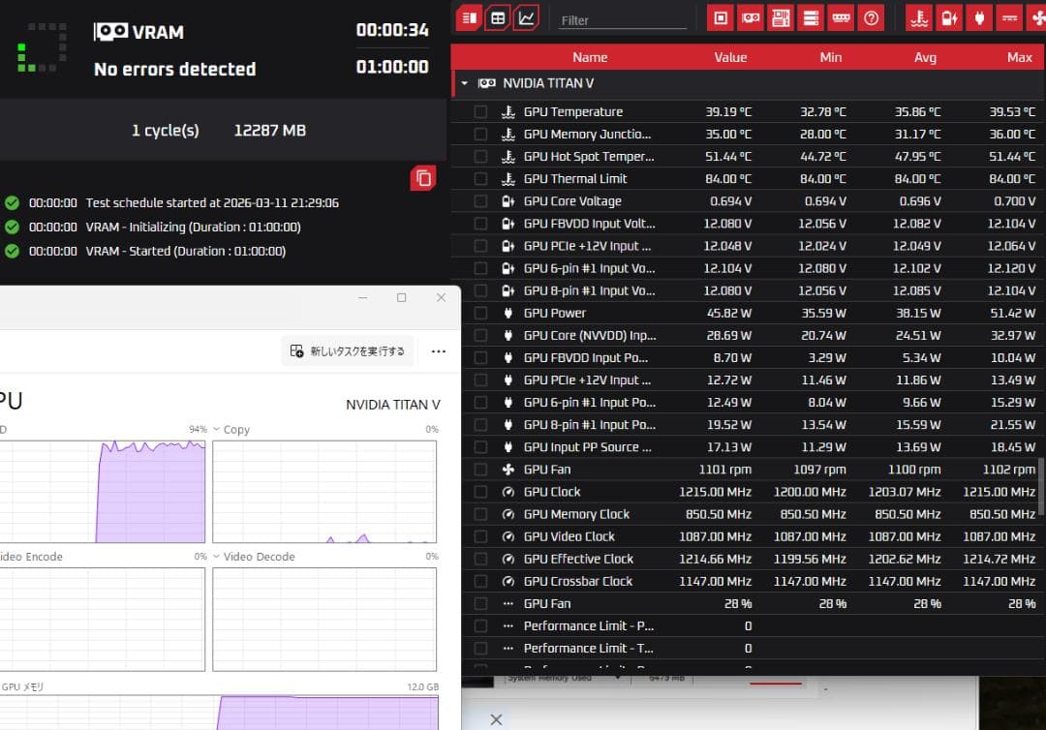Select the table view mode icon
This screenshot has height=730, width=1046.
(498, 18)
